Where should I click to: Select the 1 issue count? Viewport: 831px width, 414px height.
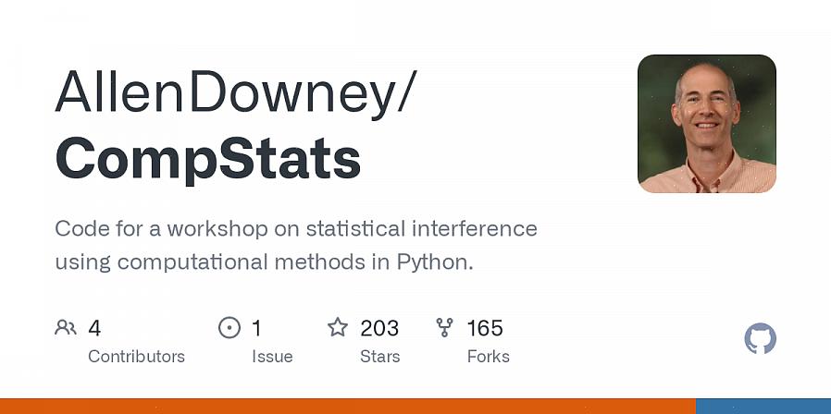point(256,328)
